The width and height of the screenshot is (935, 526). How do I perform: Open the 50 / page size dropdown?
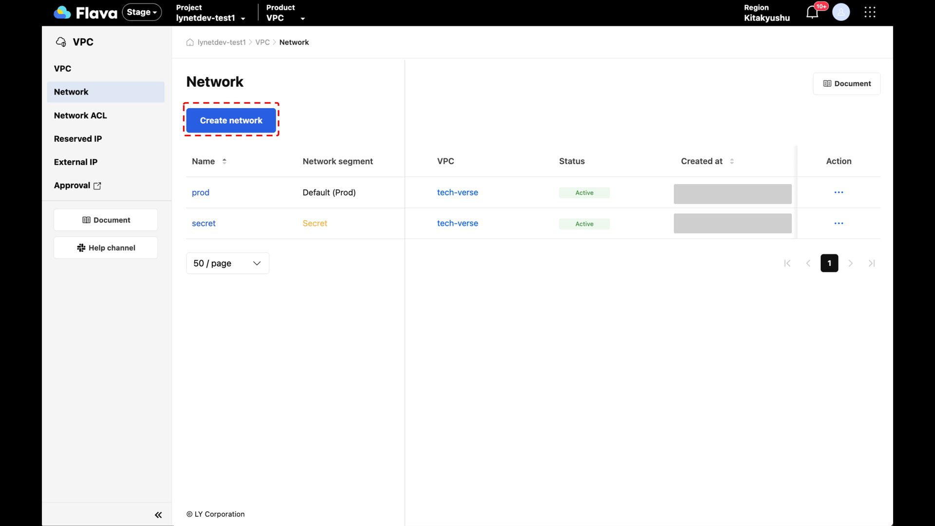pyautogui.click(x=227, y=263)
